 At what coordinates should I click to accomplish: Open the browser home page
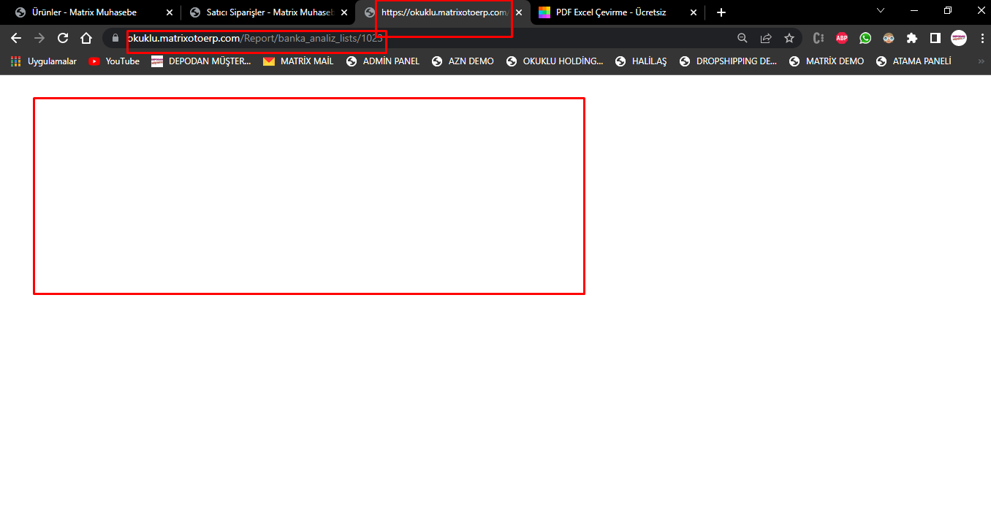tap(86, 38)
